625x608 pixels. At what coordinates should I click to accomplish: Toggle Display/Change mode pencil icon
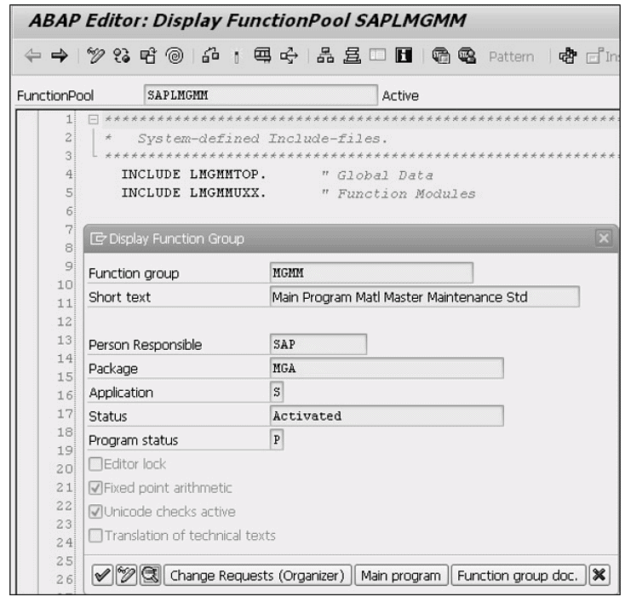click(x=95, y=56)
